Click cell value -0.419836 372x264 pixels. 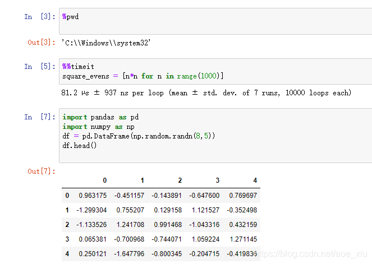click(x=242, y=254)
